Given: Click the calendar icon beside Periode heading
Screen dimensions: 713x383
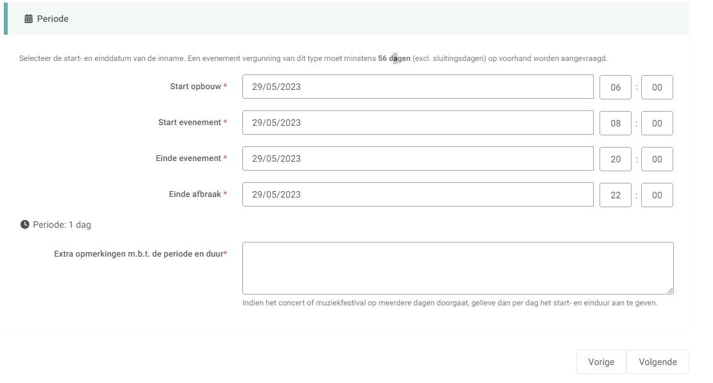Looking at the screenshot, I should 28,19.
